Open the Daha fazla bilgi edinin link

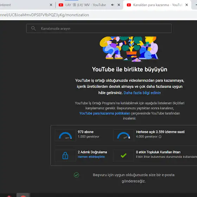(142, 93)
